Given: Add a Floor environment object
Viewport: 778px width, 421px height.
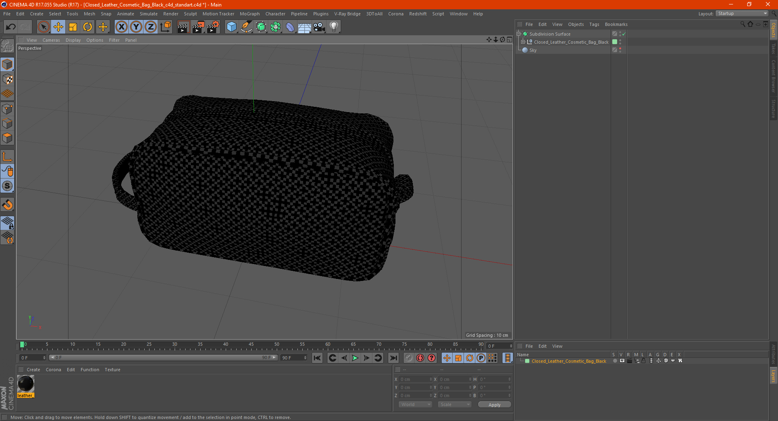Looking at the screenshot, I should [305, 27].
